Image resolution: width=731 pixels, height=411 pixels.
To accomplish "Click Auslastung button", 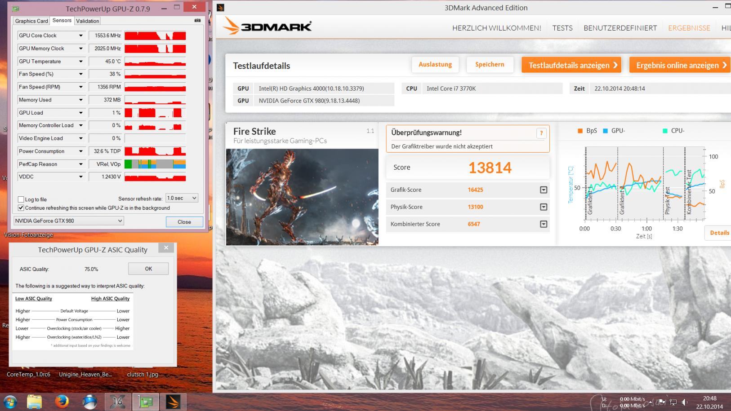I will (435, 65).
